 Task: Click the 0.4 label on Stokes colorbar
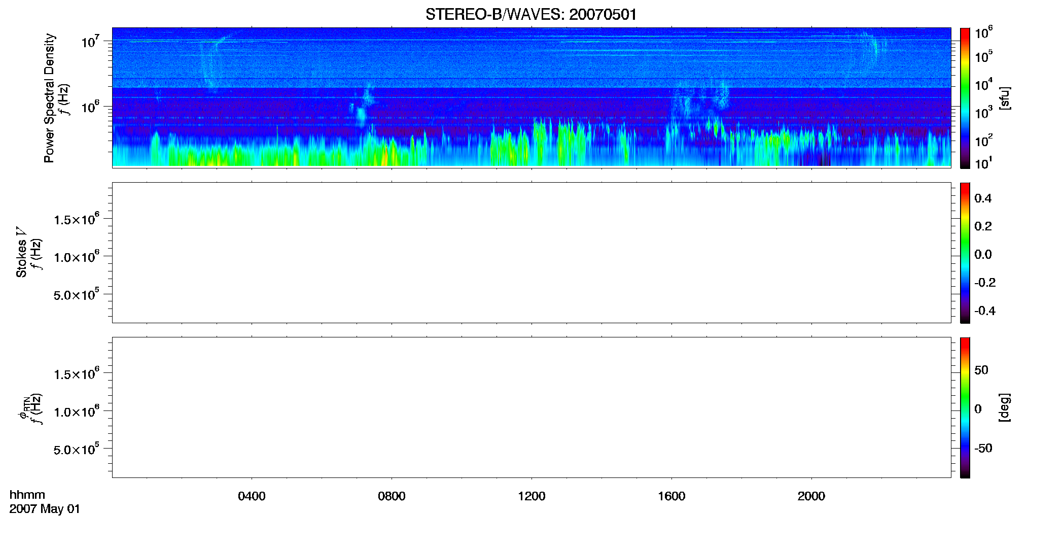[x=983, y=198]
